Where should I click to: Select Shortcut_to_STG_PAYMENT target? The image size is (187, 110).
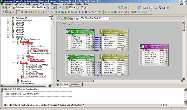[x=38, y=65]
